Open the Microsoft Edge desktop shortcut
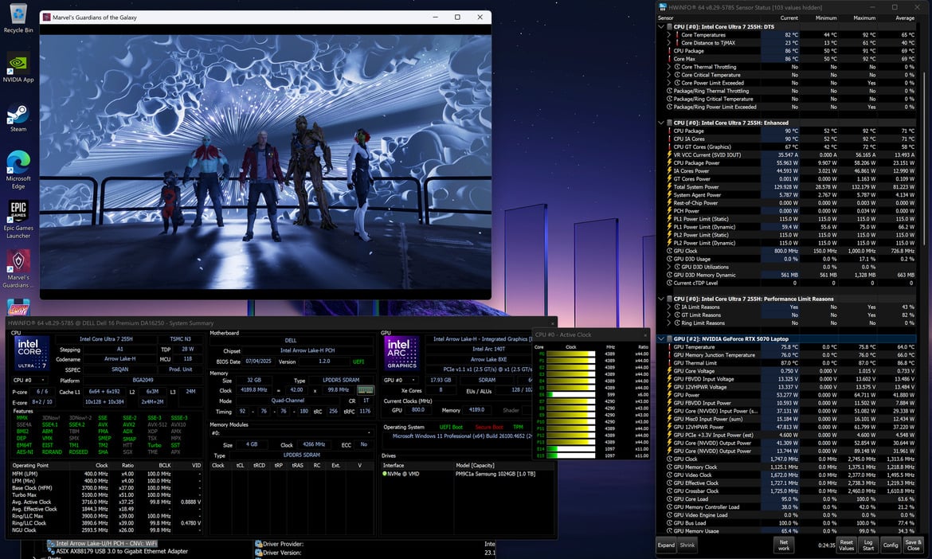This screenshot has height=559, width=932. click(18, 170)
